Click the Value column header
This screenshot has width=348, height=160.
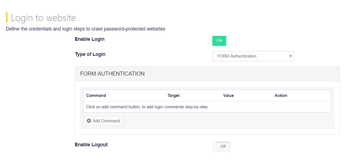228,96
